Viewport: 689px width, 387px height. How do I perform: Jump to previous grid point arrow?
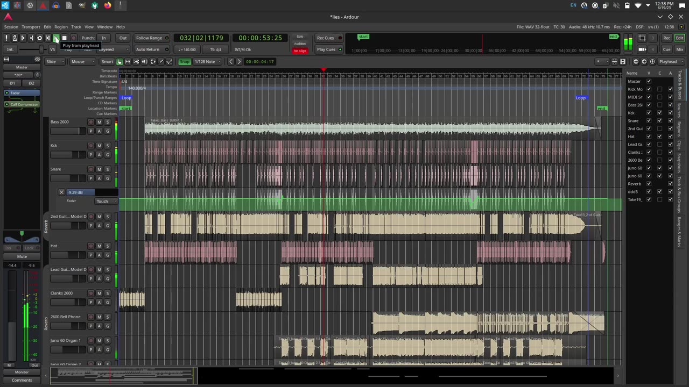(x=231, y=62)
